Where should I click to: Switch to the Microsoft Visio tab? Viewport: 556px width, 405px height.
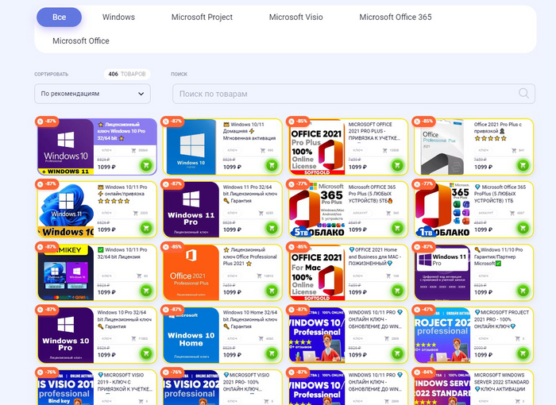pos(295,17)
